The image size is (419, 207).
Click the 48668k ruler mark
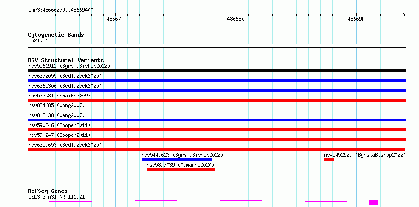235,19
